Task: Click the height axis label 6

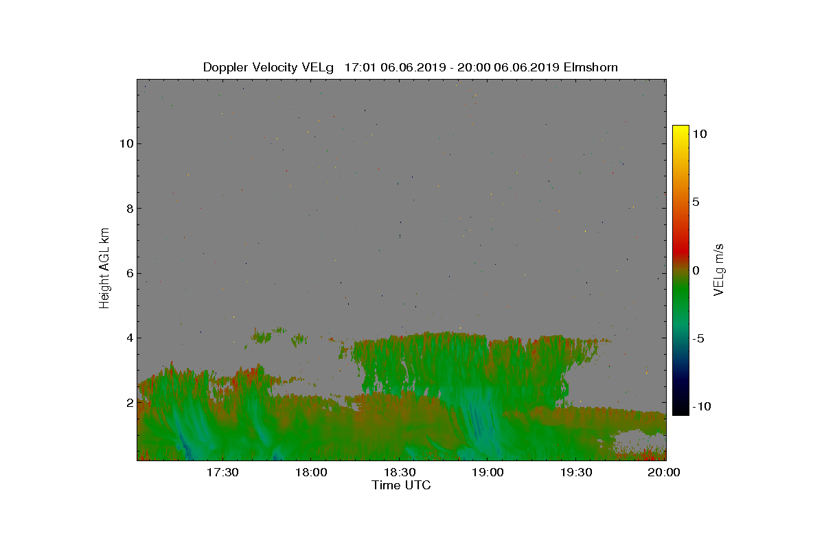Action: pos(129,273)
